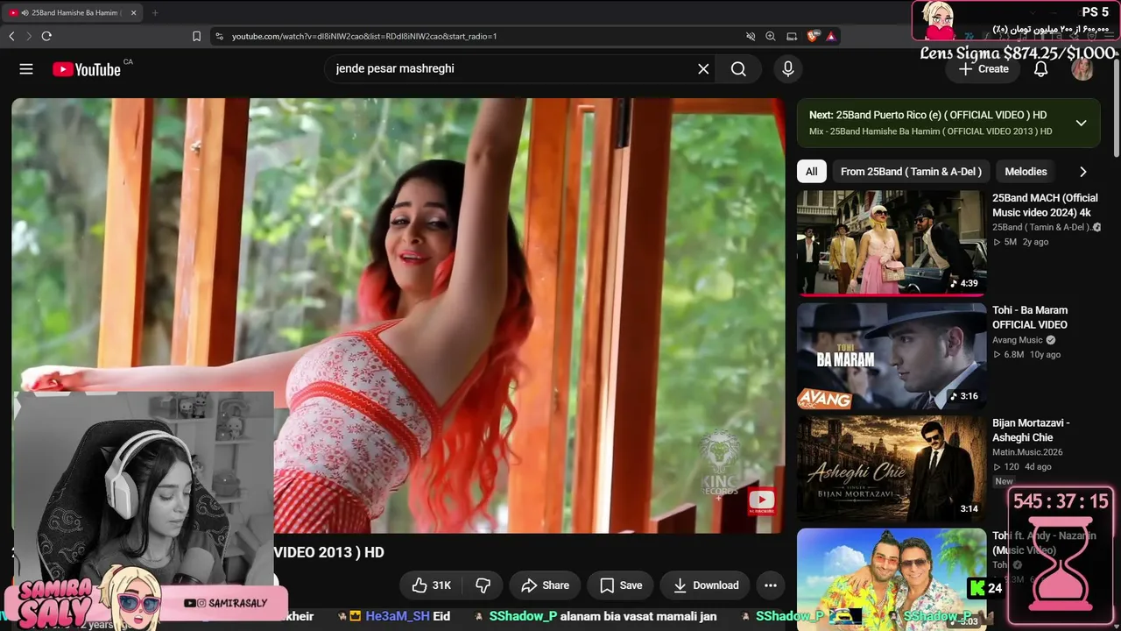Open the crossed-out eye address bar icon
The image size is (1121, 631).
(x=751, y=36)
